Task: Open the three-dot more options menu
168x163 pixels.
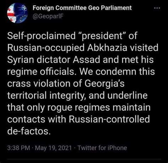Action: pos(157,8)
